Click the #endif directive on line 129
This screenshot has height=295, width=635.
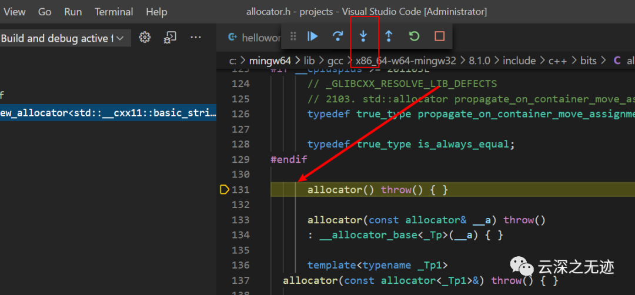tap(289, 159)
